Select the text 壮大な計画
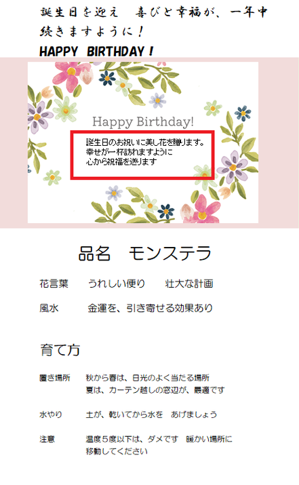 189,284
